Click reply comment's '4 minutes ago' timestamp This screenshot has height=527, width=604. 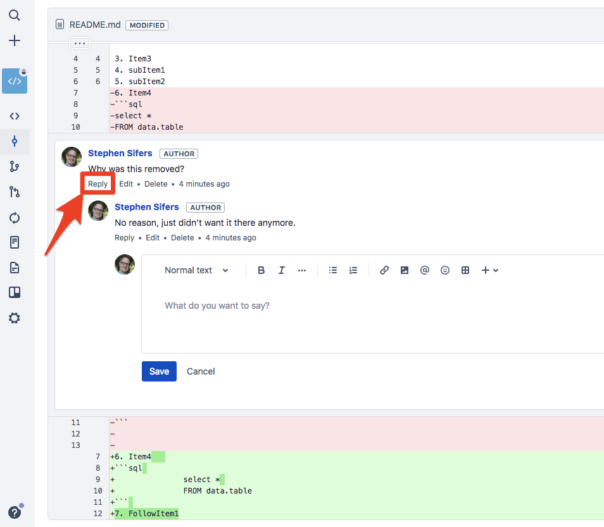[x=230, y=238]
